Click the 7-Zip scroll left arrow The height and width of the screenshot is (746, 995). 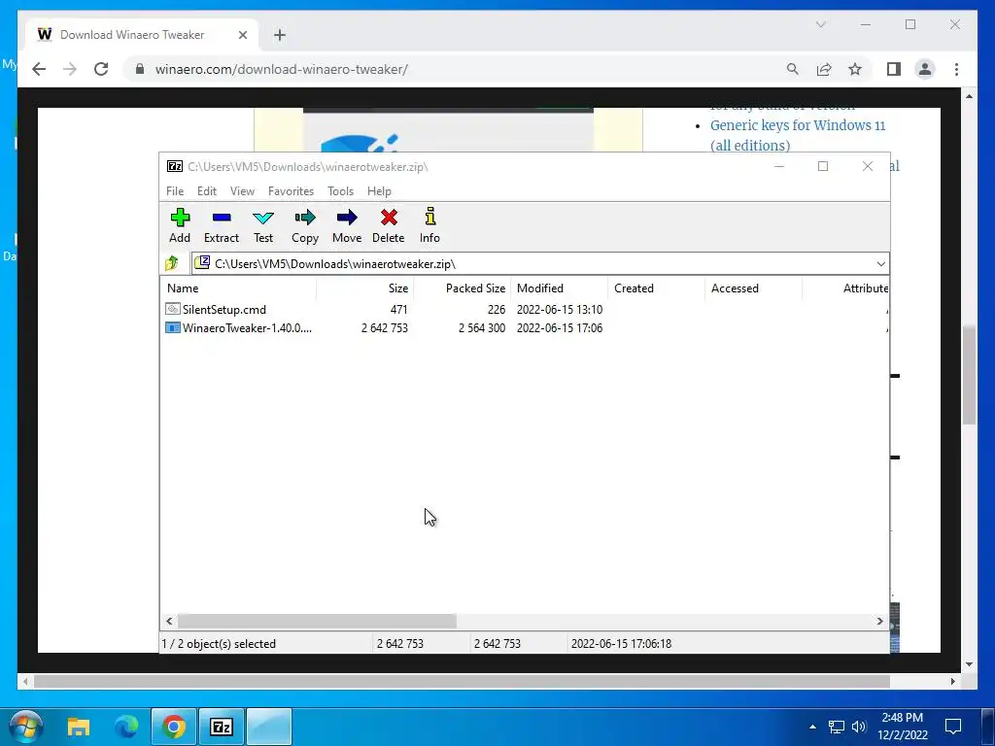tap(169, 621)
